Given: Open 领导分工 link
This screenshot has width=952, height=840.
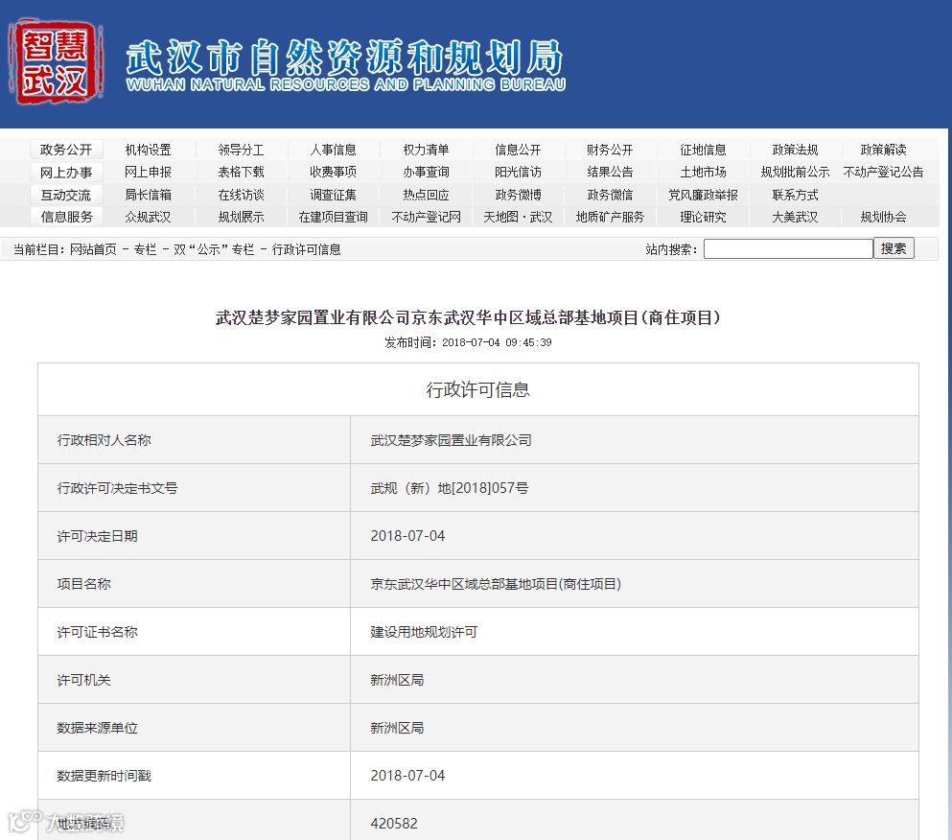Looking at the screenshot, I should point(241,150).
